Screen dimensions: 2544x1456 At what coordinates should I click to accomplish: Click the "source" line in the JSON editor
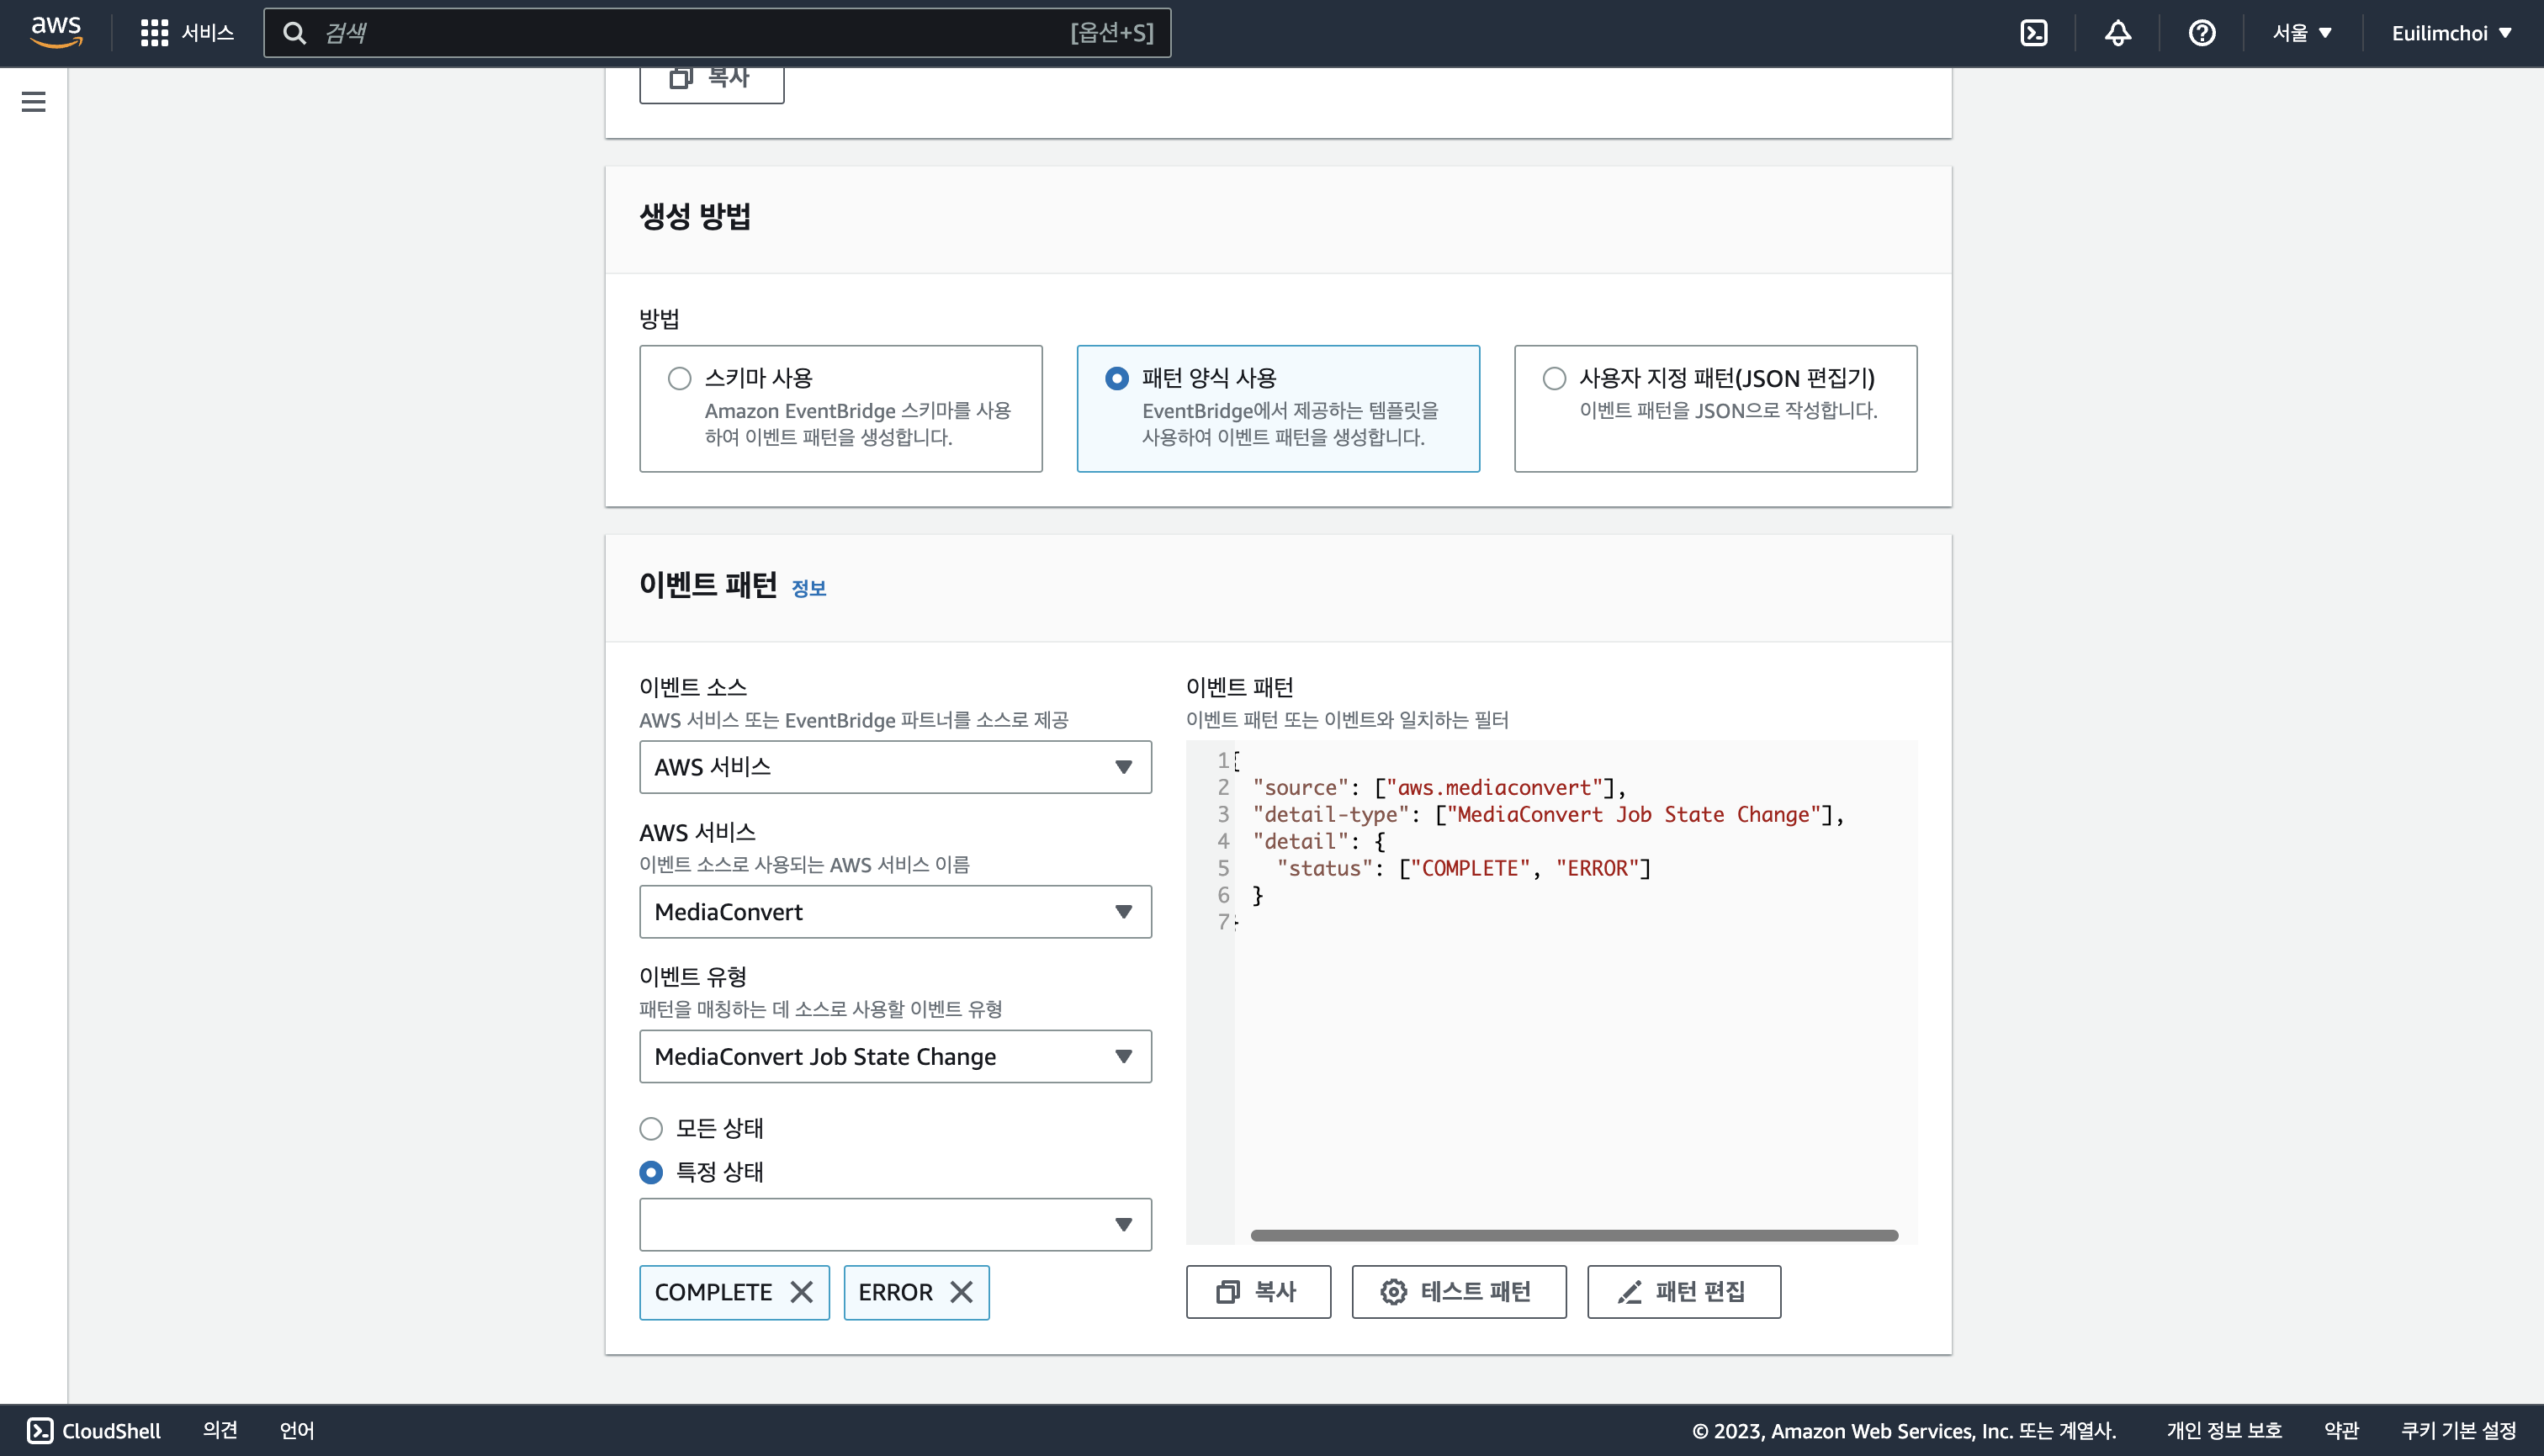[1440, 788]
